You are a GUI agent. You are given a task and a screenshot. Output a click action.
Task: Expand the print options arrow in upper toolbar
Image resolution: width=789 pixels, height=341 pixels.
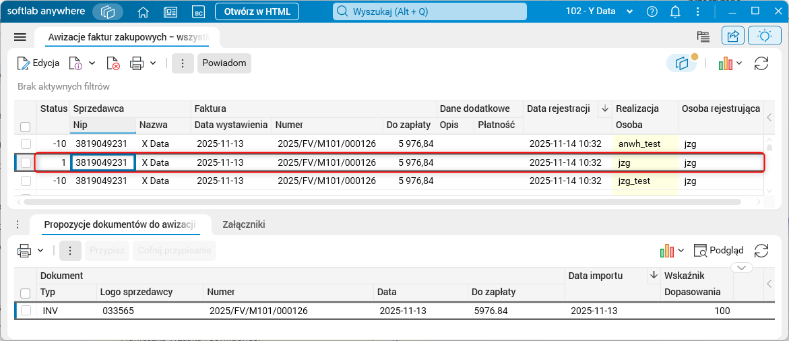pos(153,63)
